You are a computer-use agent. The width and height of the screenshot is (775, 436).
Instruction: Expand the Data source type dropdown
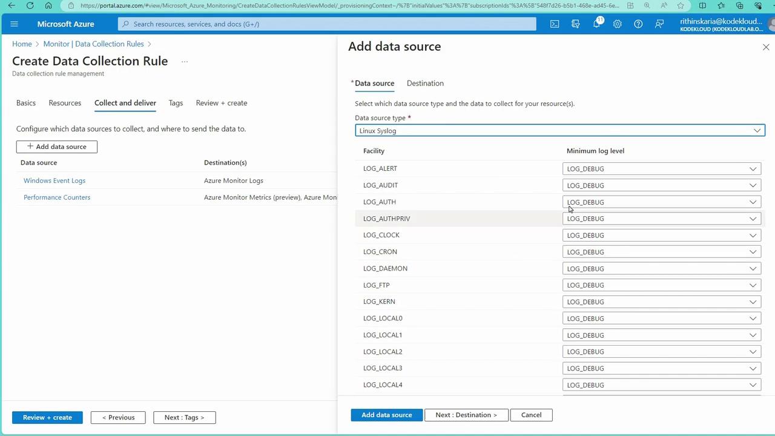tap(559, 131)
